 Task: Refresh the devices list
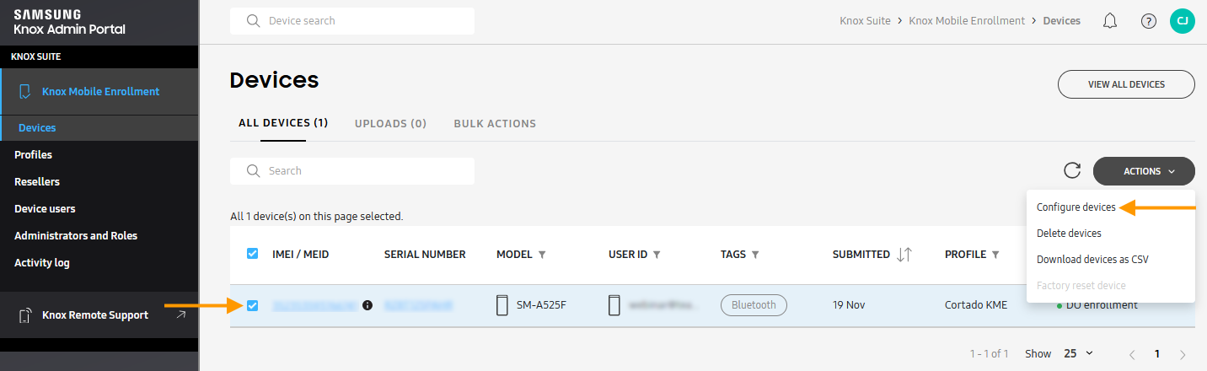pyautogui.click(x=1072, y=170)
